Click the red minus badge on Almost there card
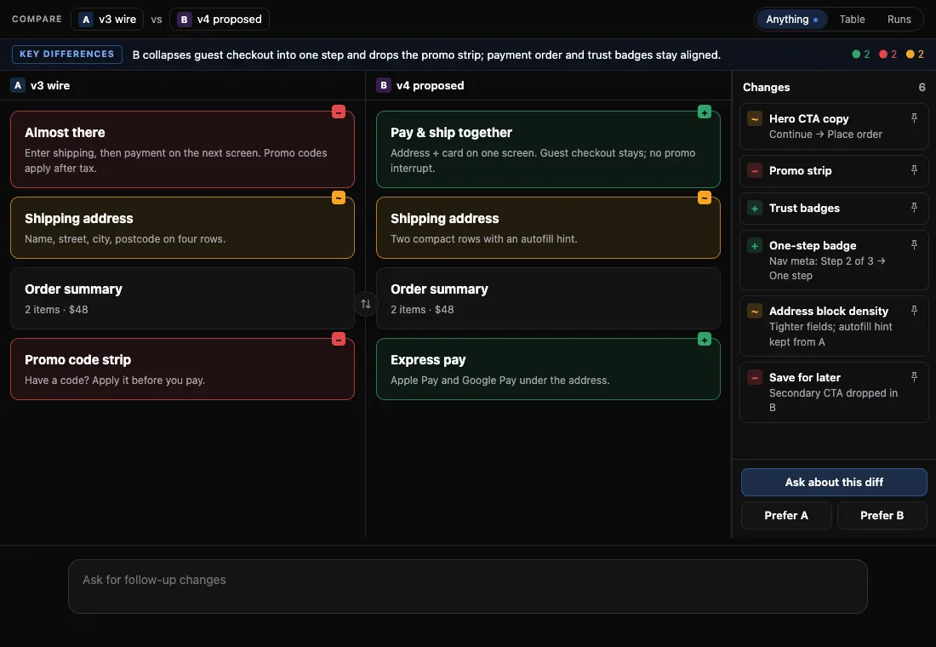This screenshot has width=936, height=647. coord(339,112)
